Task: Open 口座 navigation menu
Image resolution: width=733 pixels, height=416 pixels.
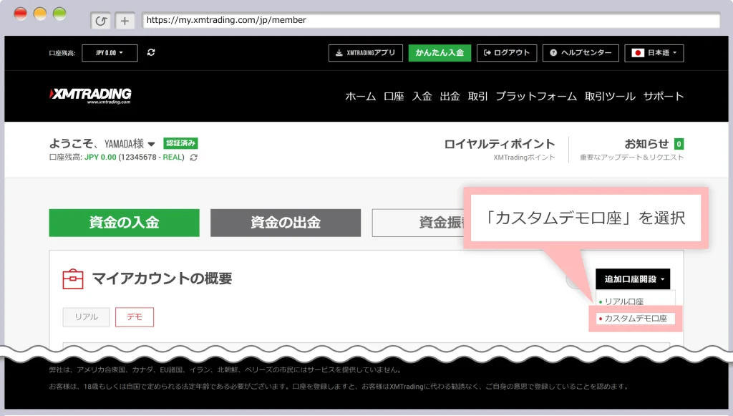Action: (x=394, y=96)
